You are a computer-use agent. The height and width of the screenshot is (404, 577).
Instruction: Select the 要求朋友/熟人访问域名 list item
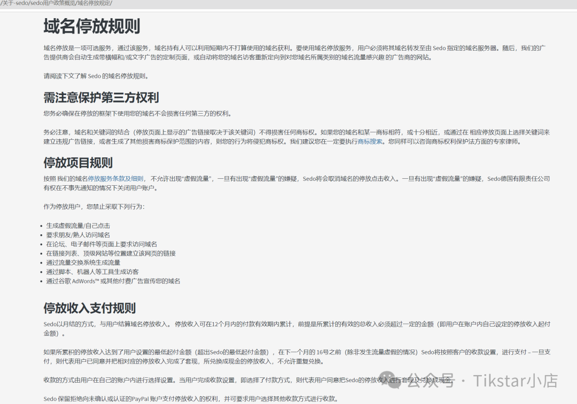80,235
